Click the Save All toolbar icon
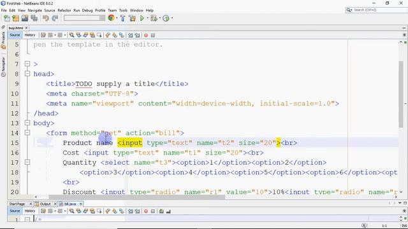 [x=34, y=18]
